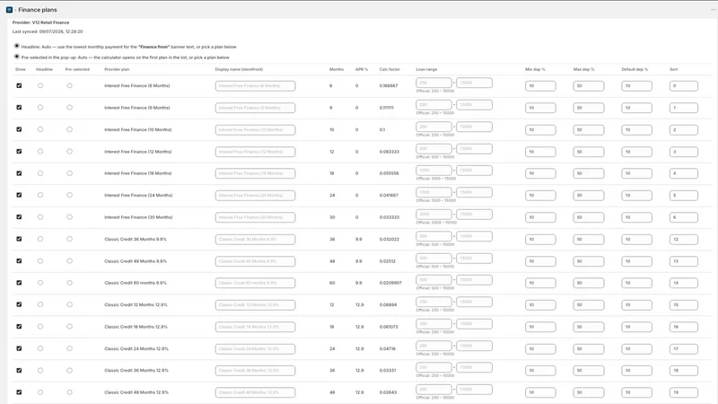Click the Last synced timestamp text
This screenshot has height=404, width=718.
point(48,31)
